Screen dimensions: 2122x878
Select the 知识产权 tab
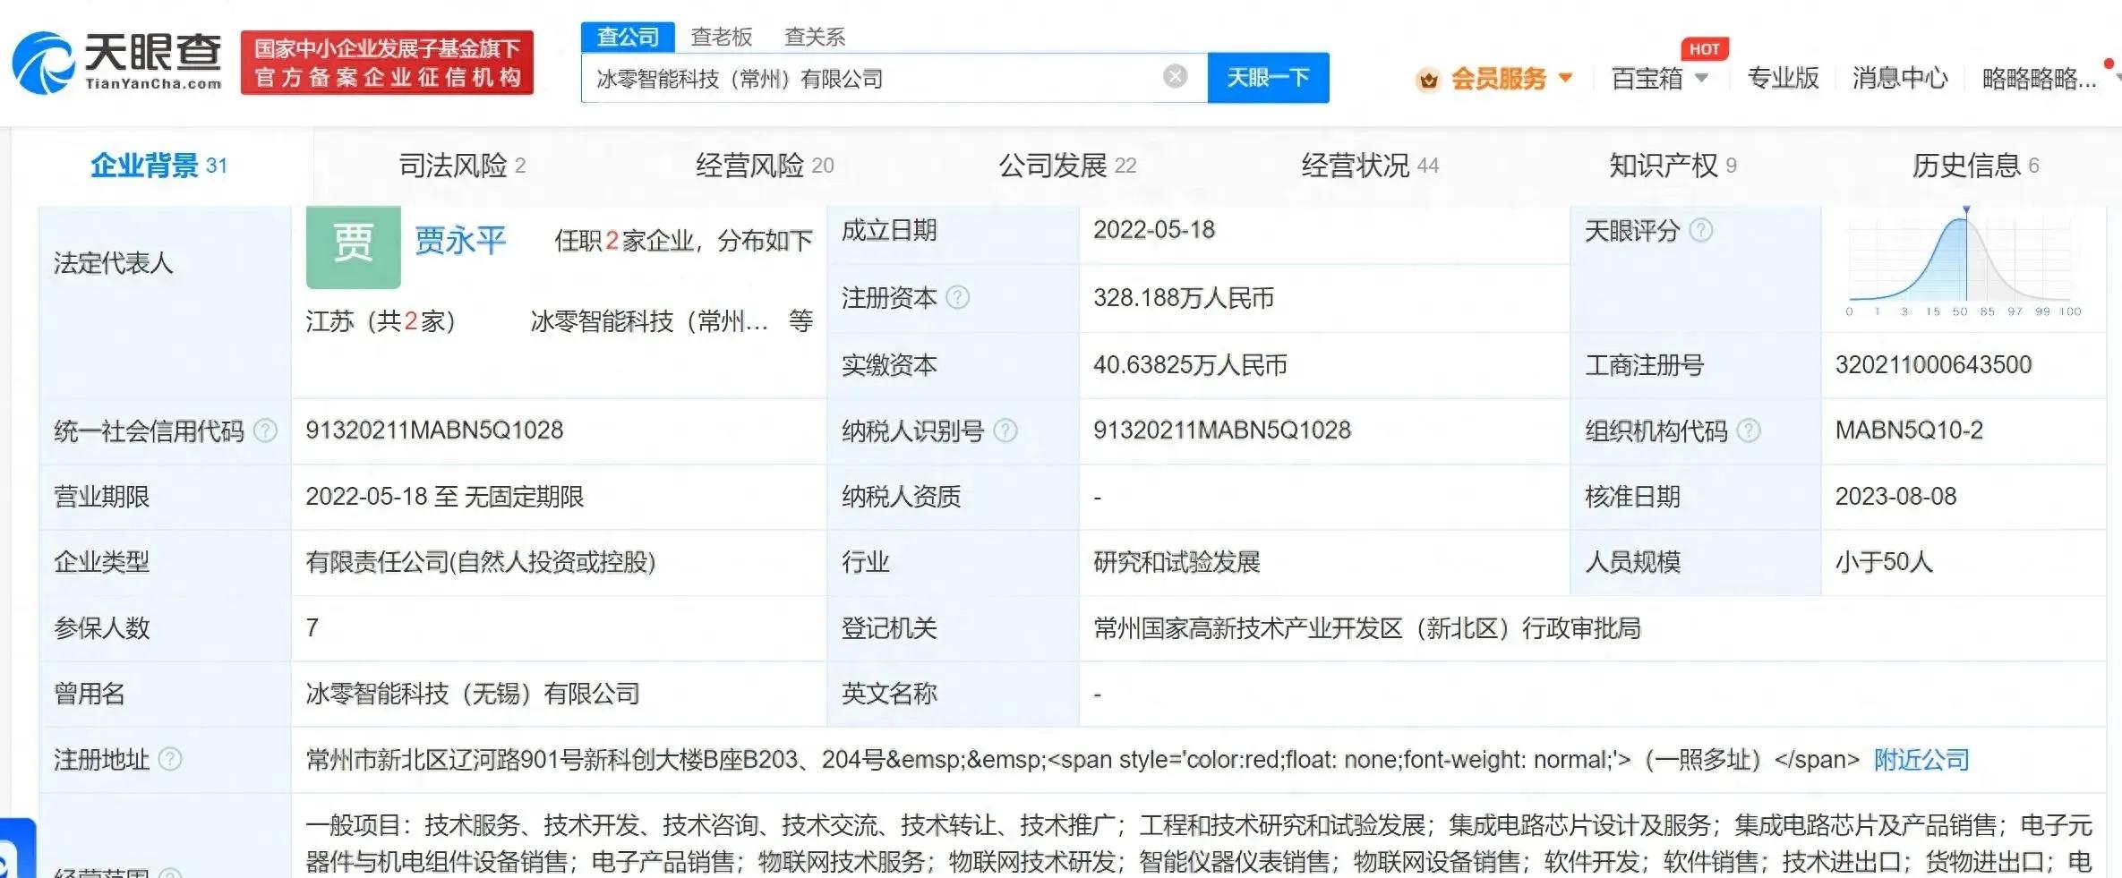tap(1673, 166)
